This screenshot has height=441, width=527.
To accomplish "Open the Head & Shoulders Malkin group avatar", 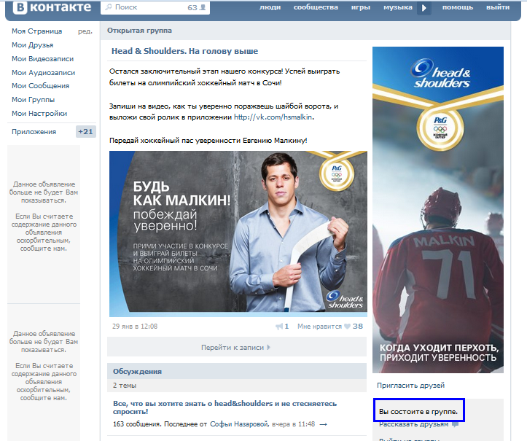I will coord(438,210).
